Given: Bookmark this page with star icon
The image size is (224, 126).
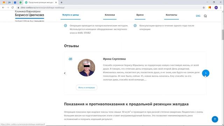Looking at the screenshot, I should pyautogui.click(x=204, y=8).
